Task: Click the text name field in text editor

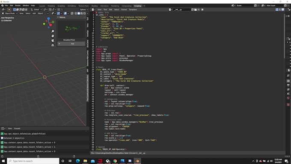Action: coord(182,9)
